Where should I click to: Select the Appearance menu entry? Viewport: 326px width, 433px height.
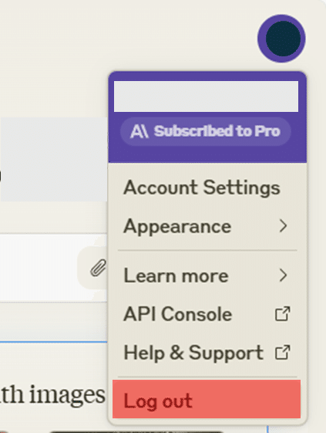(207, 226)
